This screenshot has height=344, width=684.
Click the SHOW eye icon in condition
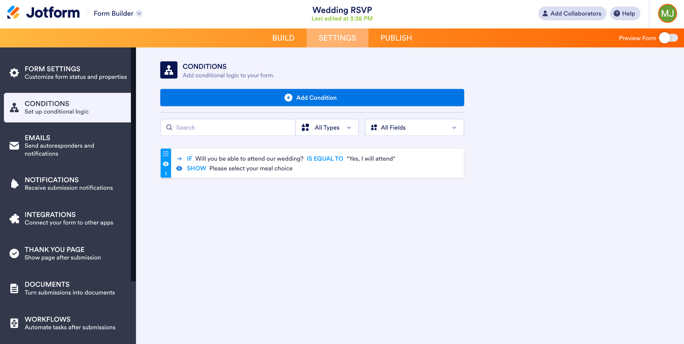[179, 168]
